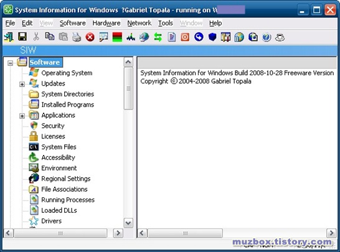The image size is (340, 252).
Task: Click the blue disc with page icon
Action: tap(253, 37)
